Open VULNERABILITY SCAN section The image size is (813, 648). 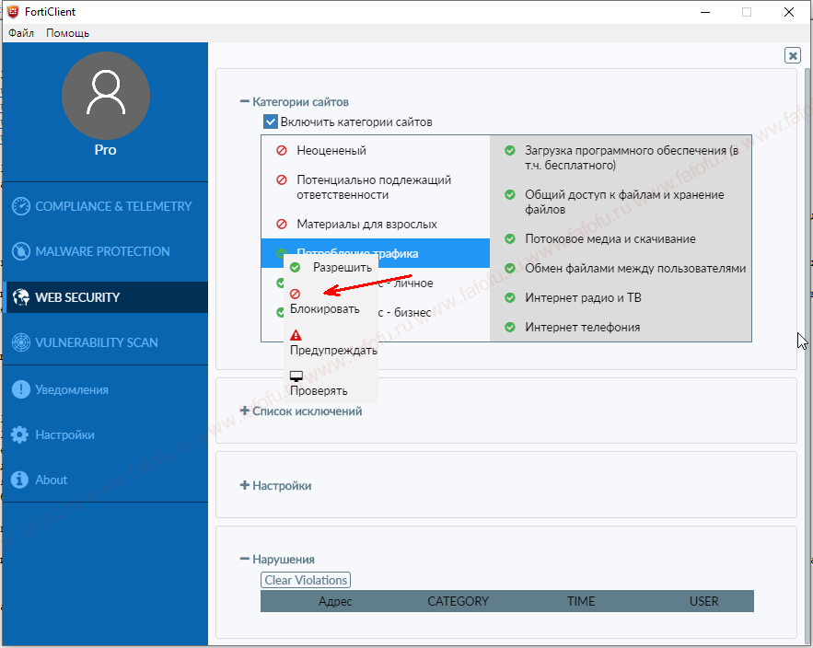(105, 342)
